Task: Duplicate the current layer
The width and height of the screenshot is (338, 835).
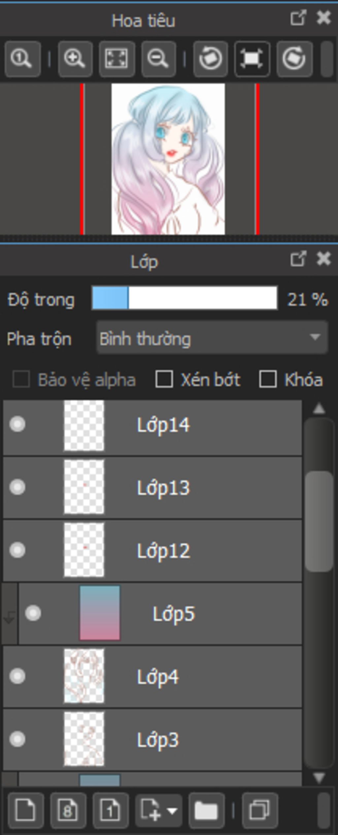Action: click(260, 810)
